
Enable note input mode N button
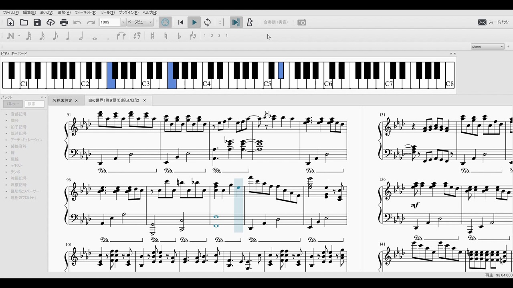(x=10, y=36)
